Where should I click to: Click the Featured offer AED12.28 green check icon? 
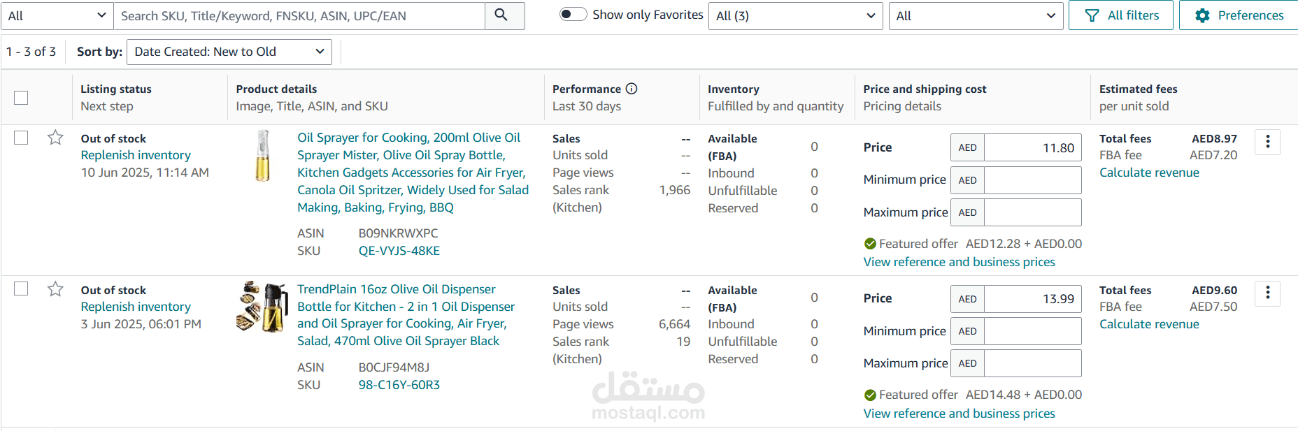(x=870, y=244)
